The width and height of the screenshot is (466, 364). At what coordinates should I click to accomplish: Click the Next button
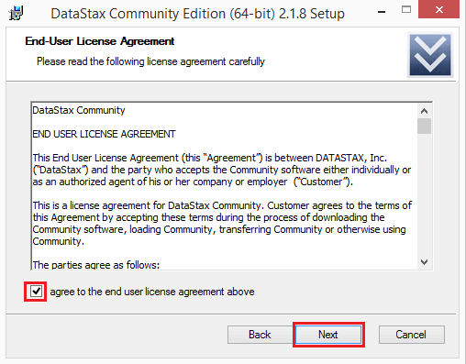(328, 335)
